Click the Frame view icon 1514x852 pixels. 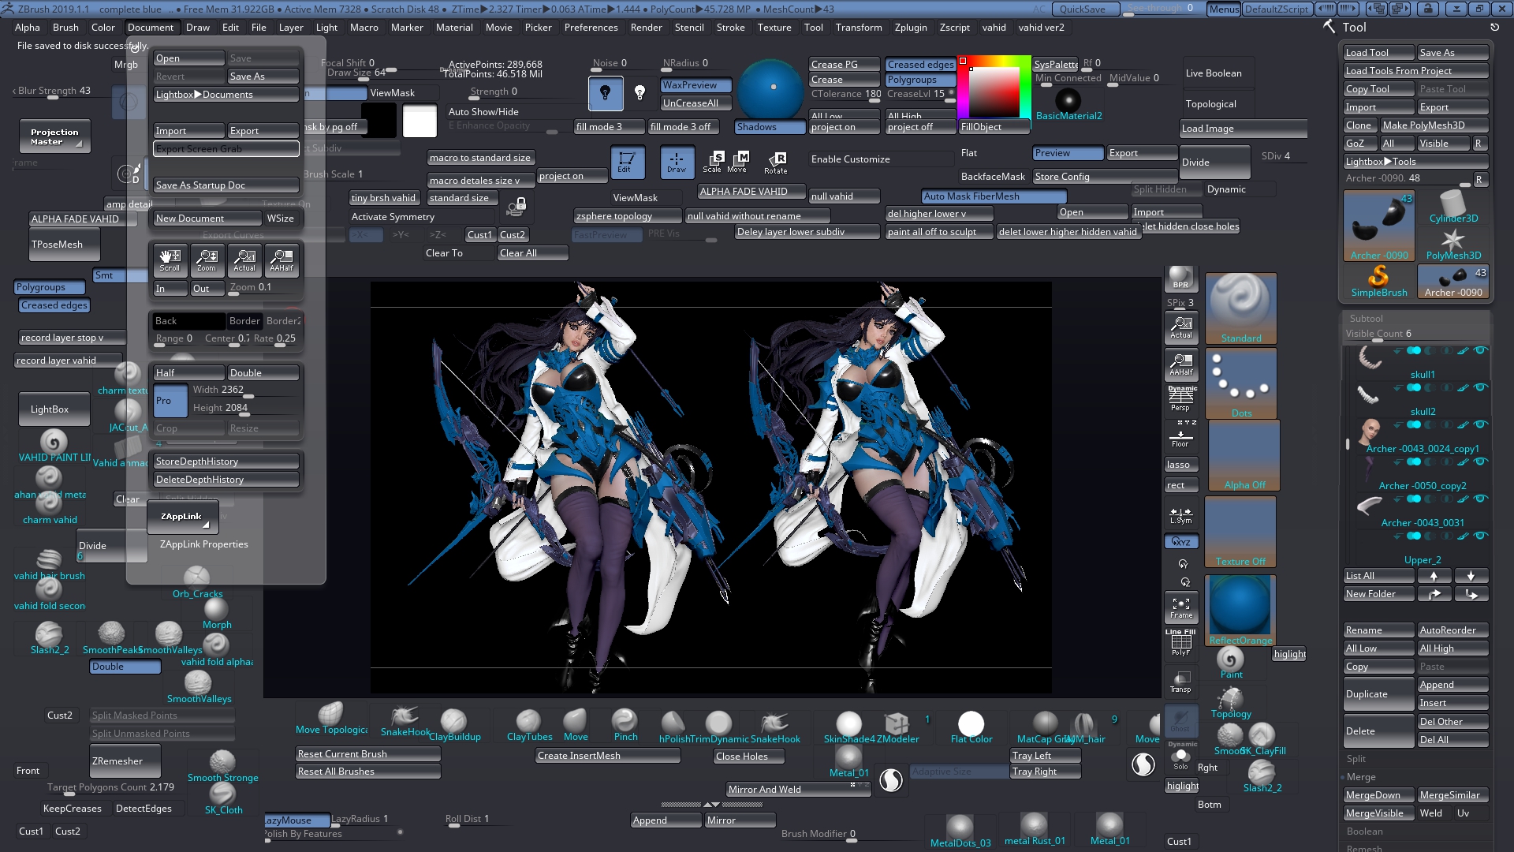pos(1180,607)
